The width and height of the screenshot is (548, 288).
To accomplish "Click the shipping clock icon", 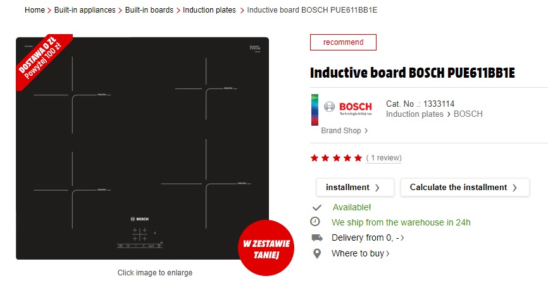I will pos(316,222).
